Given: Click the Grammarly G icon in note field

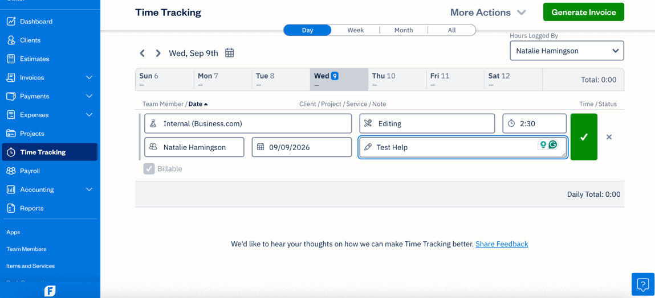Looking at the screenshot, I should coord(553,144).
